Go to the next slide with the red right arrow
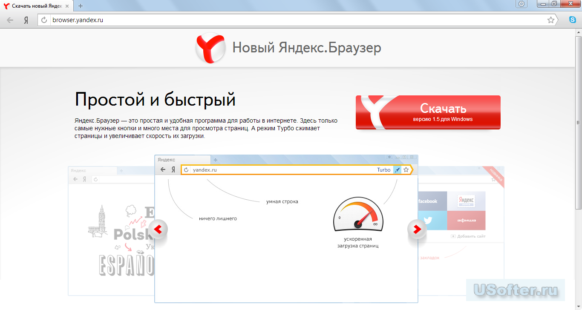This screenshot has height=310, width=582. [x=417, y=230]
